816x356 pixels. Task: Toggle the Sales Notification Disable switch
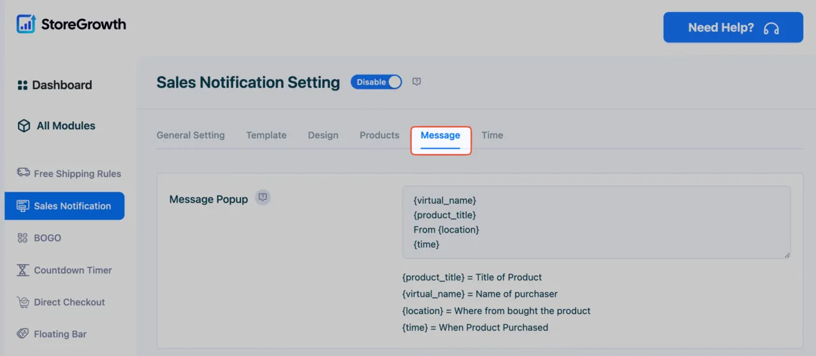click(x=376, y=82)
